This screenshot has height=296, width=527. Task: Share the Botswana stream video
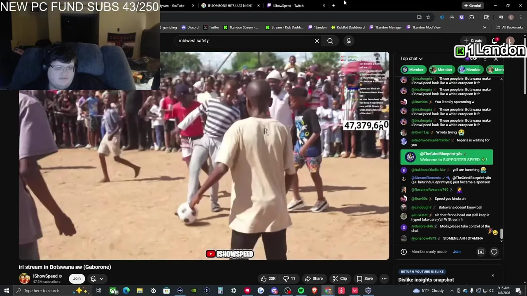pyautogui.click(x=314, y=278)
